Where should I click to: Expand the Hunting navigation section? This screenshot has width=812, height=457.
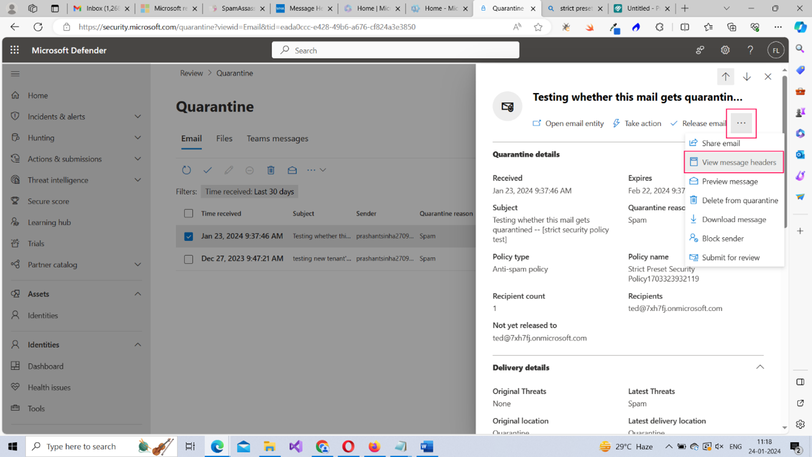pos(138,138)
